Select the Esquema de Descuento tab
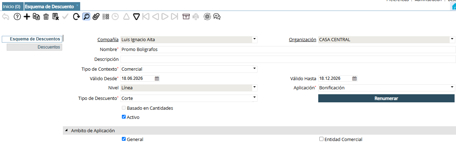The image size is (456, 147). (49, 6)
